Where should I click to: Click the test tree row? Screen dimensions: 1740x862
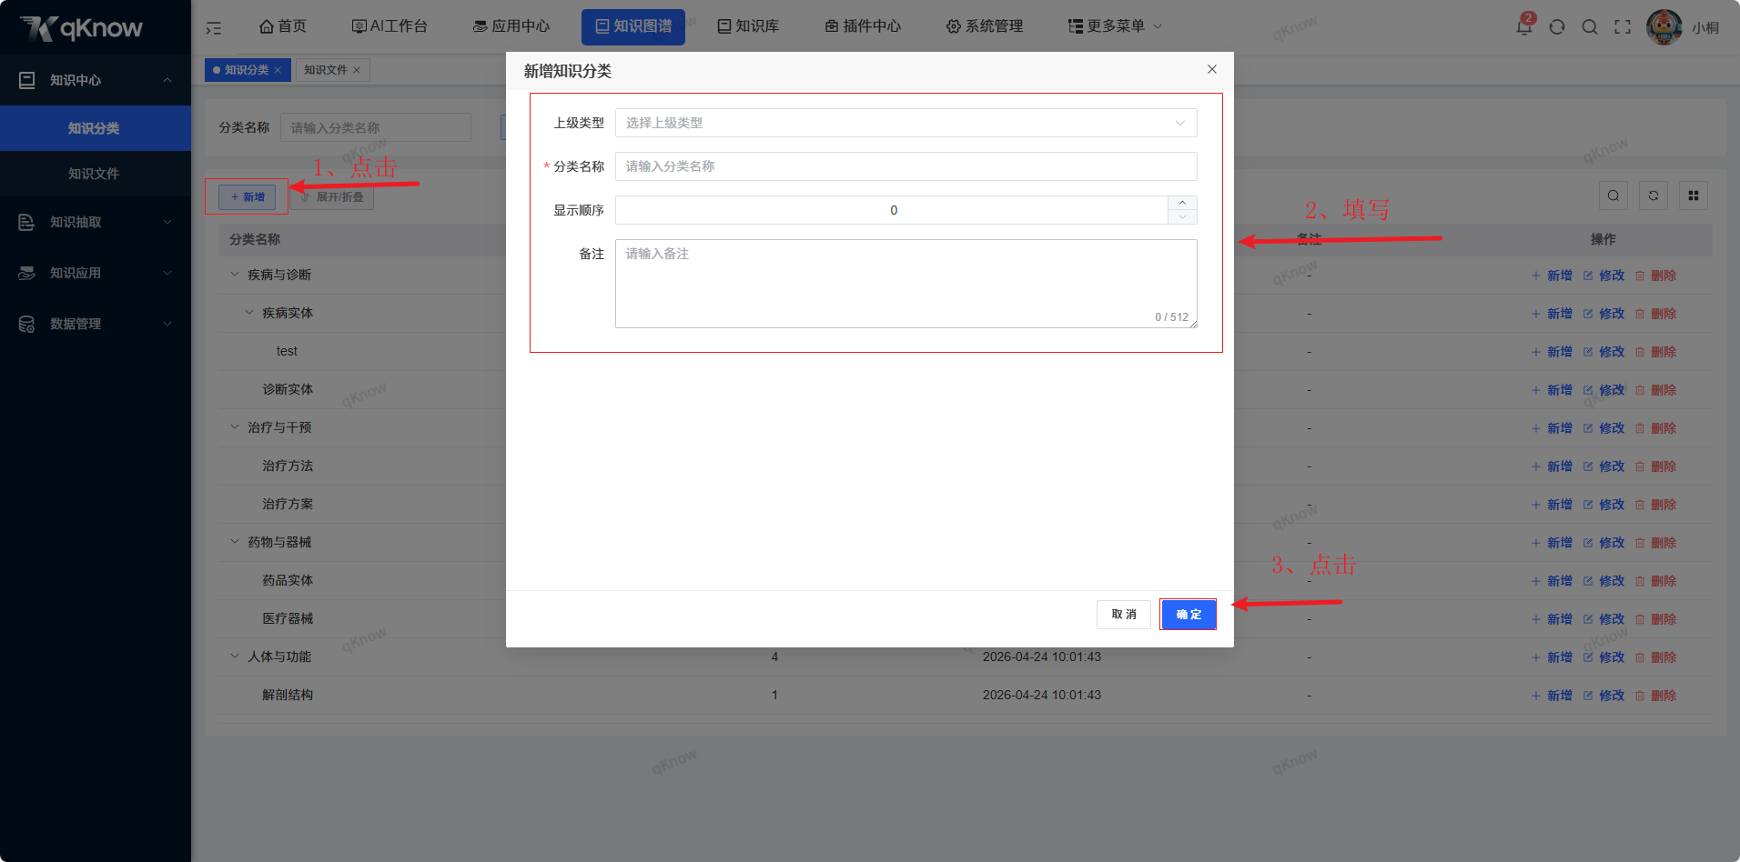(x=287, y=351)
